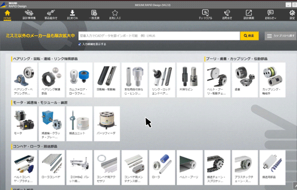Open 設定 settings gear
Screen dimensions: 297x190
pyautogui.click(x=292, y=15)
